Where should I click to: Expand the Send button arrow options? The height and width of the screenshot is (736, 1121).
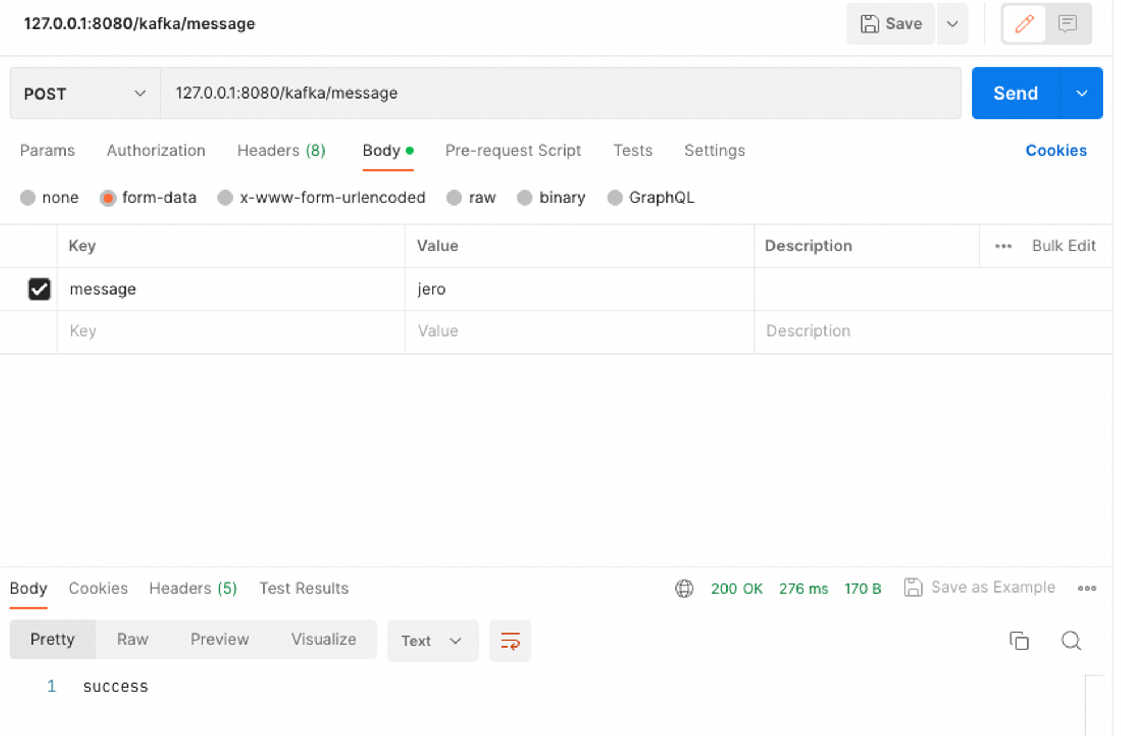(1081, 94)
